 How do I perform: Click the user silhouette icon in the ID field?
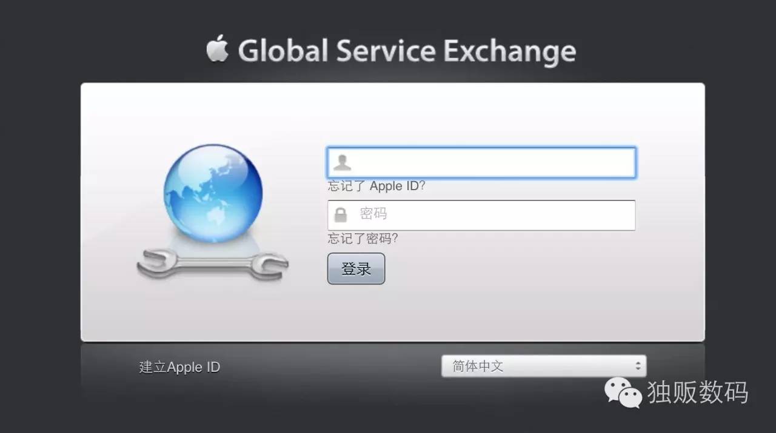[343, 162]
